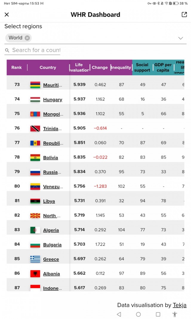Image resolution: width=191 pixels, height=319 pixels.
Task: Open the Bolivia country link
Action: pyautogui.click(x=50, y=158)
